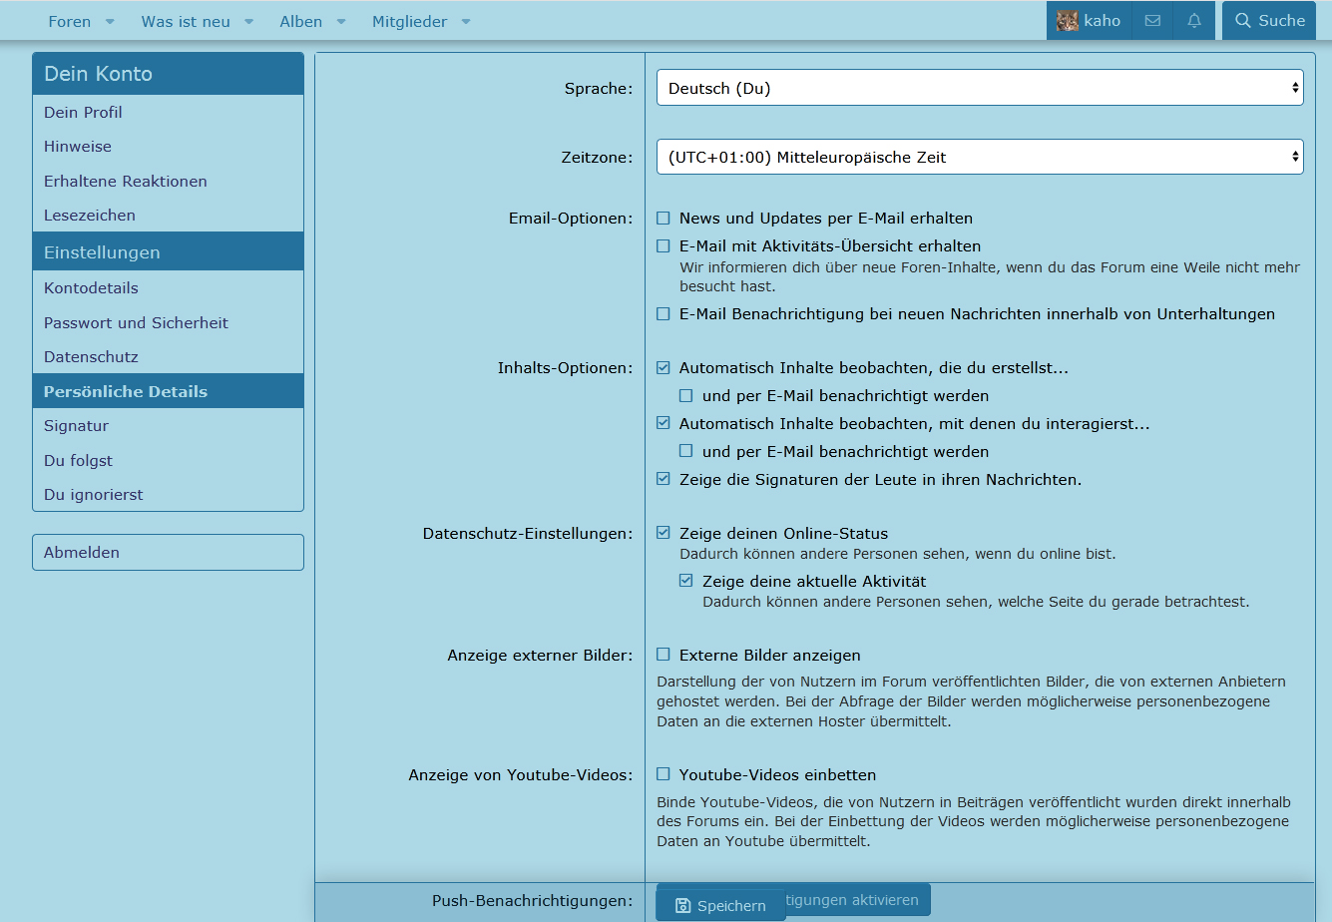This screenshot has height=922, width=1332.
Task: Open Lesezeichen in sidebar
Action: (168, 216)
